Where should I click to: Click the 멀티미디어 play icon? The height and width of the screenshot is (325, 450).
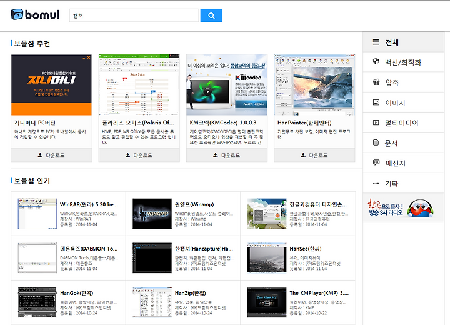376,122
